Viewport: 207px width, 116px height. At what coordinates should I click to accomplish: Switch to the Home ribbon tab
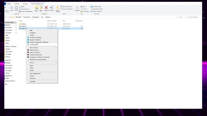(9, 4)
